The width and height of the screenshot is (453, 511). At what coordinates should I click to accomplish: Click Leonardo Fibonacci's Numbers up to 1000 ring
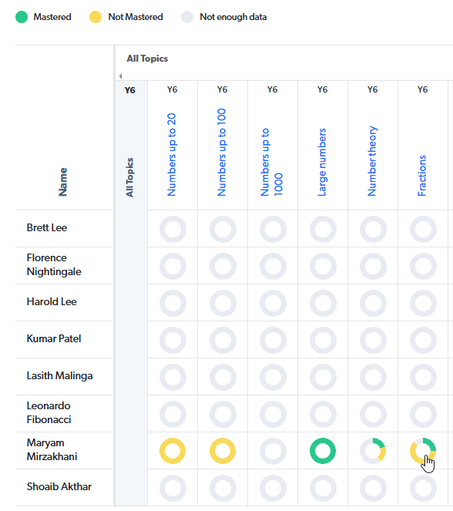(x=273, y=414)
